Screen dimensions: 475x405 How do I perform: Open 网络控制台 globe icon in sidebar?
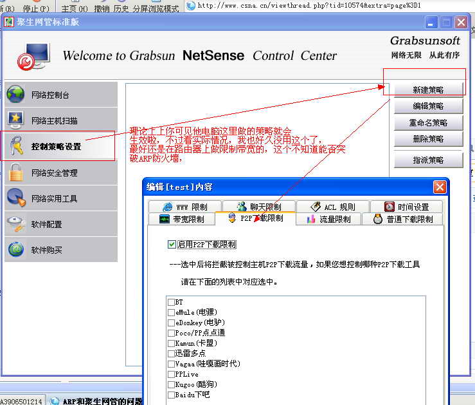click(x=15, y=95)
